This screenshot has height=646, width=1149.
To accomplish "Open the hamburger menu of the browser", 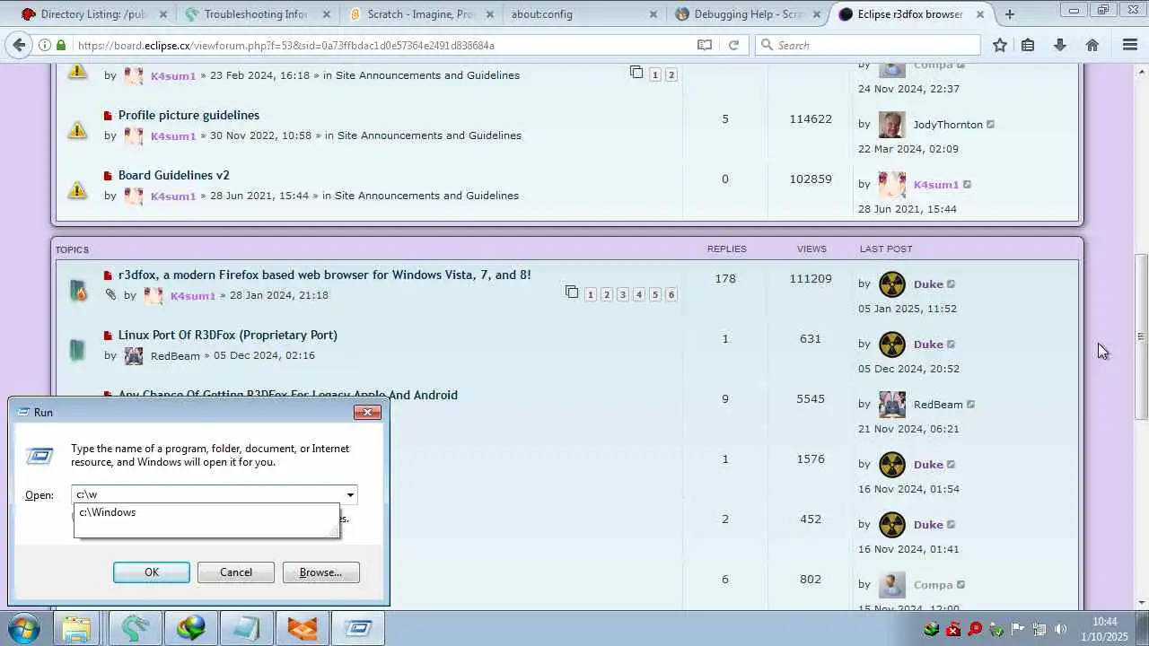I will [1130, 45].
